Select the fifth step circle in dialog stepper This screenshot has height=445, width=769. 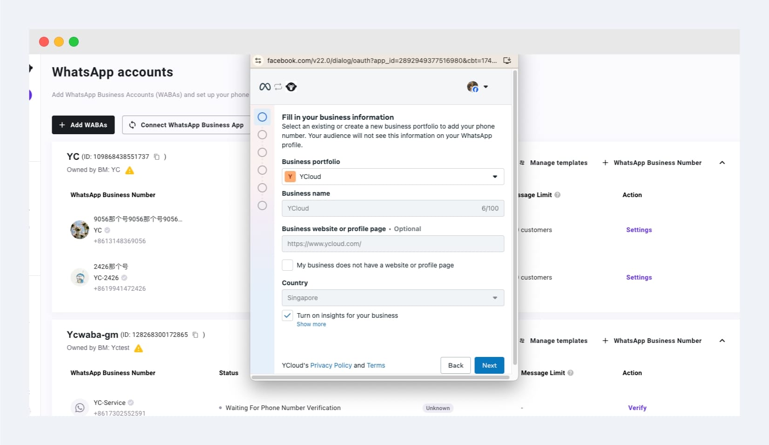263,188
